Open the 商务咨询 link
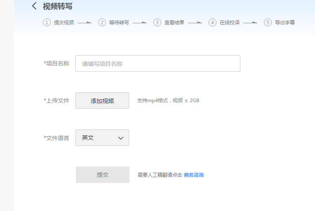This screenshot has width=315, height=211. coord(194,175)
